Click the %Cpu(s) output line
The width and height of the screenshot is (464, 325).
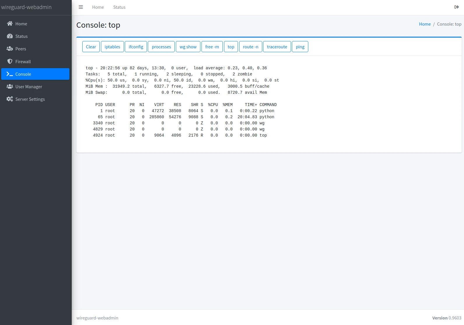182,80
